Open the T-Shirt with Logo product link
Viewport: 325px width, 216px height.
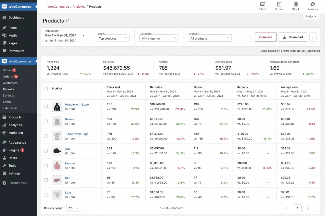[77, 134]
